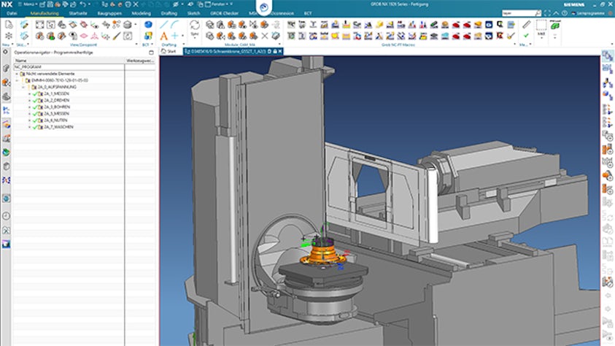Toggle the lock icon on the document tab
615x346 pixels.
click(x=274, y=51)
